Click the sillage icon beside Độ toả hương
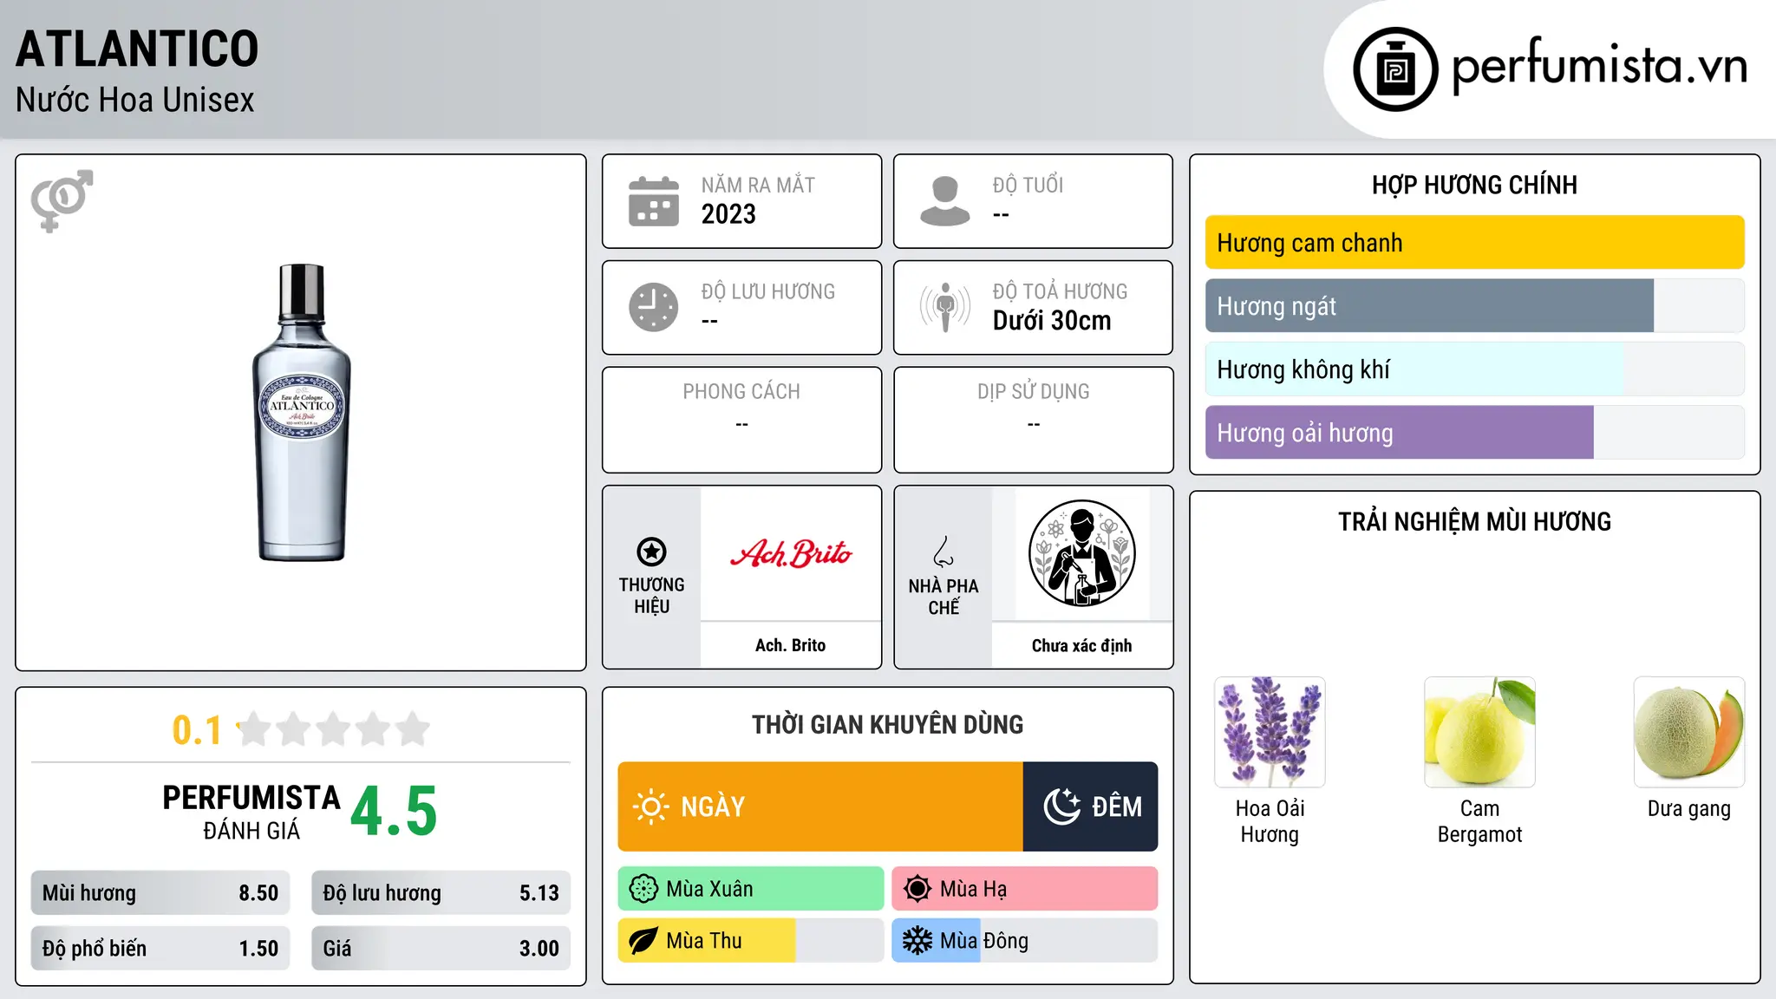This screenshot has height=999, width=1776. [945, 307]
